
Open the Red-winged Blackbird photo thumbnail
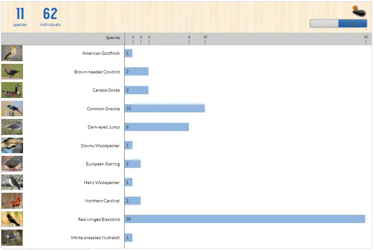pos(12,219)
